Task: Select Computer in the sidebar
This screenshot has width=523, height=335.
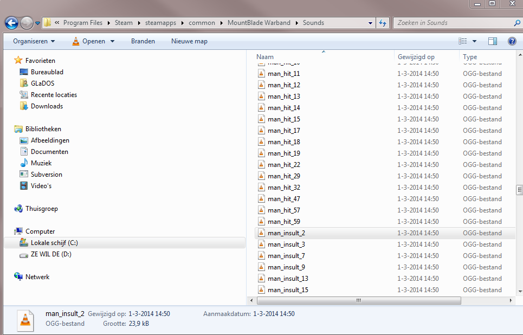Action: pos(40,231)
